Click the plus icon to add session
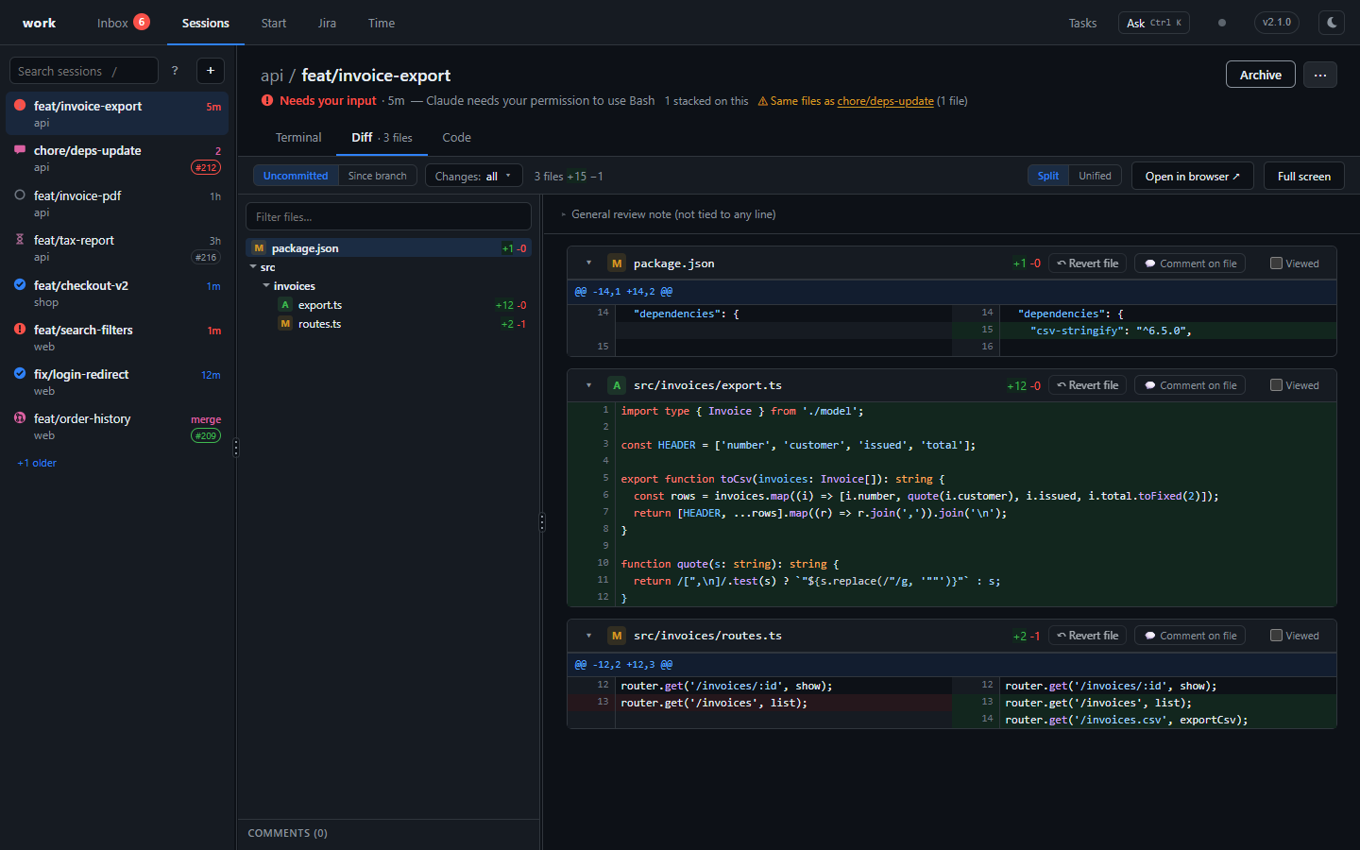This screenshot has height=850, width=1360. click(211, 71)
